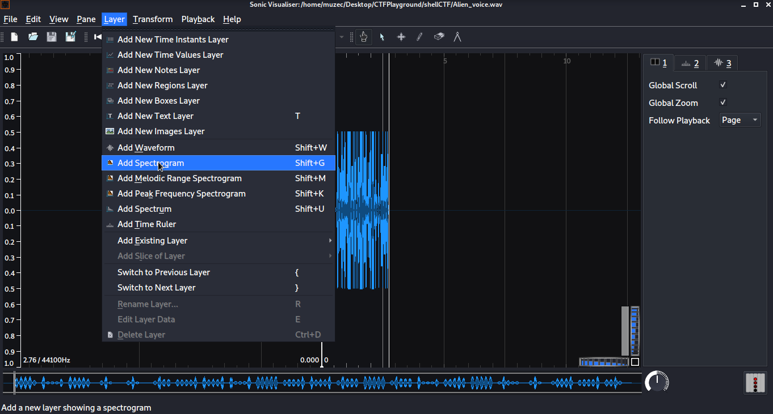The width and height of the screenshot is (773, 414).
Task: Switch to the ruler layer tab 2
Action: pos(690,63)
